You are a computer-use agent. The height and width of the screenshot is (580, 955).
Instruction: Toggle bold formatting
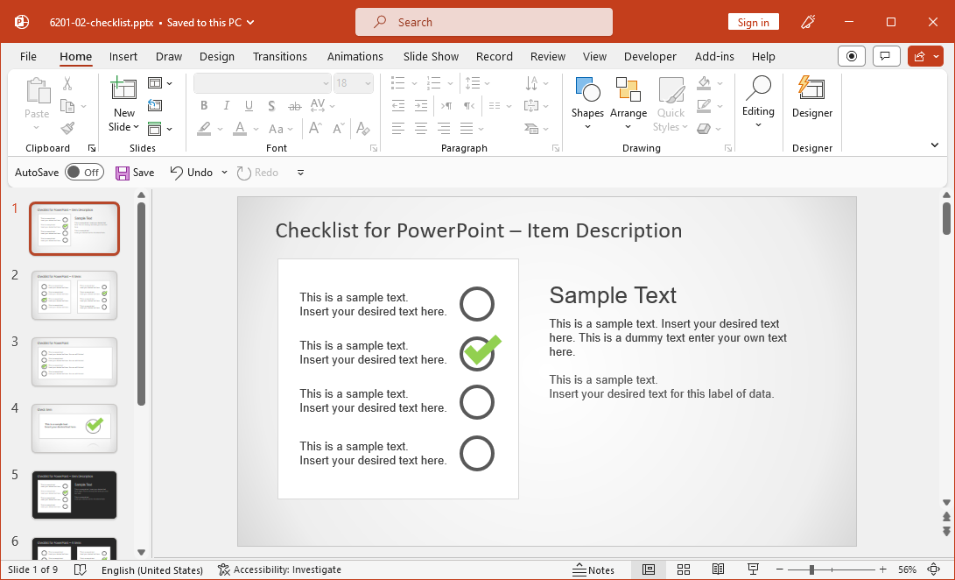pyautogui.click(x=204, y=105)
